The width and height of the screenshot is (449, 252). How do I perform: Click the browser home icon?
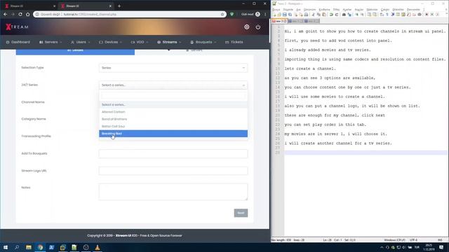(x=28, y=14)
